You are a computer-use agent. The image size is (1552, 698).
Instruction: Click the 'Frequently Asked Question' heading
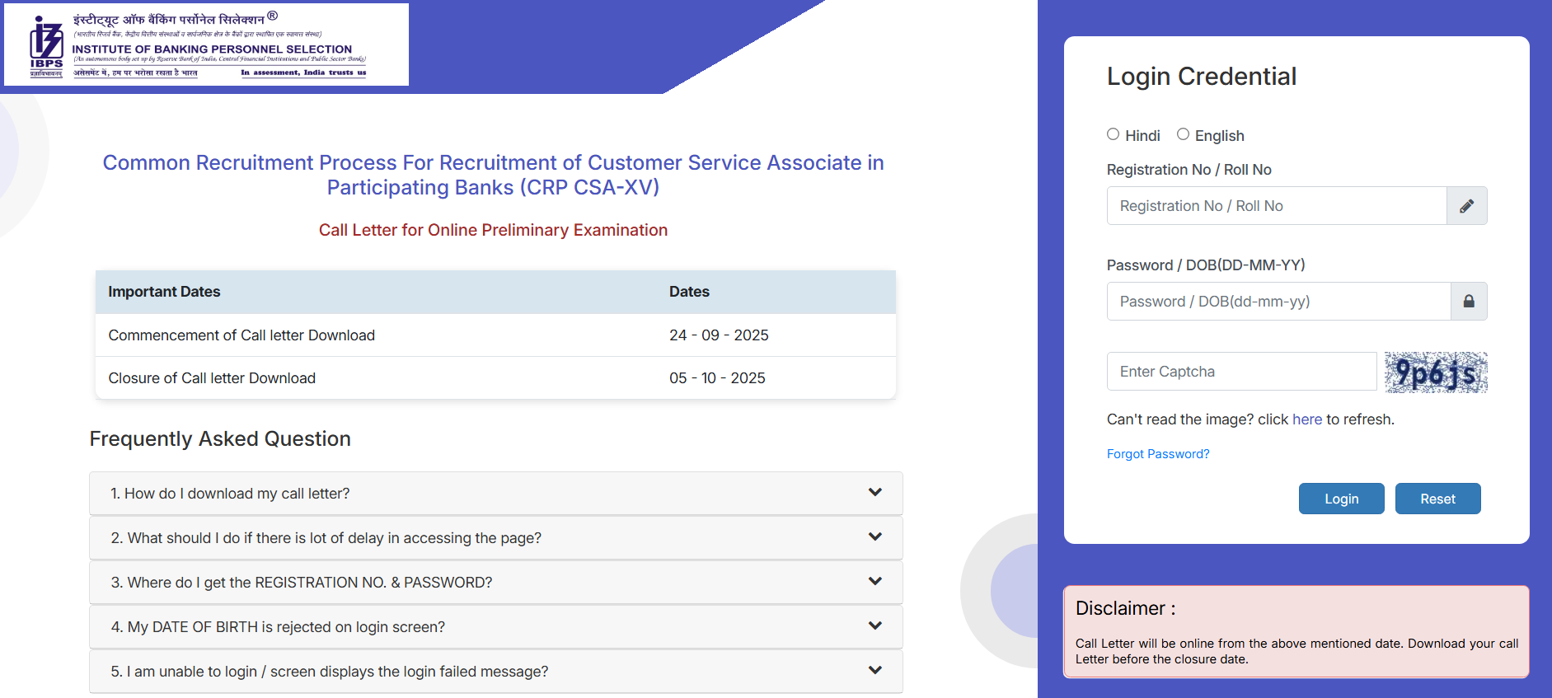(x=220, y=439)
